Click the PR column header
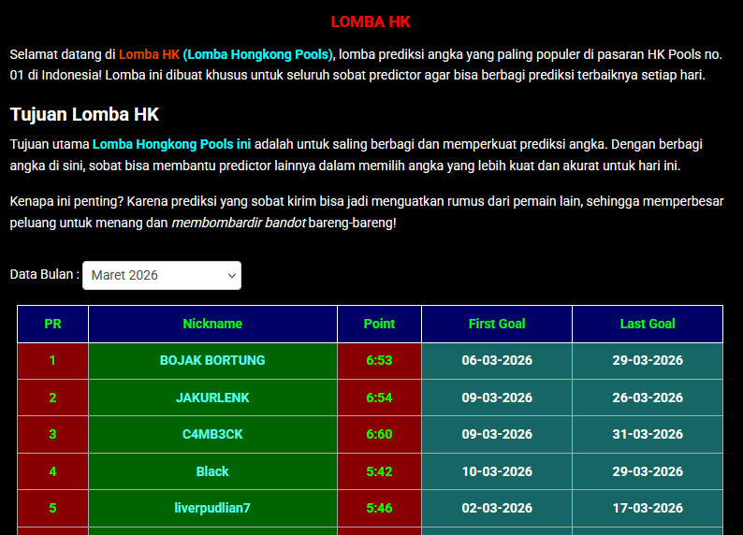Image resolution: width=743 pixels, height=535 pixels. pyautogui.click(x=52, y=324)
